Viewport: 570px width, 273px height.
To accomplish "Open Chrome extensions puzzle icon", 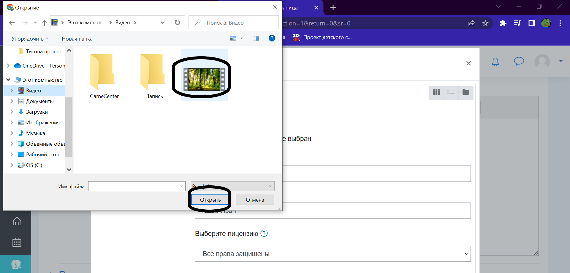I will [503, 23].
